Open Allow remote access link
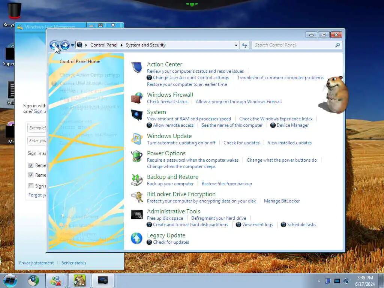Screen dimensions: 384x288 click(x=173, y=125)
